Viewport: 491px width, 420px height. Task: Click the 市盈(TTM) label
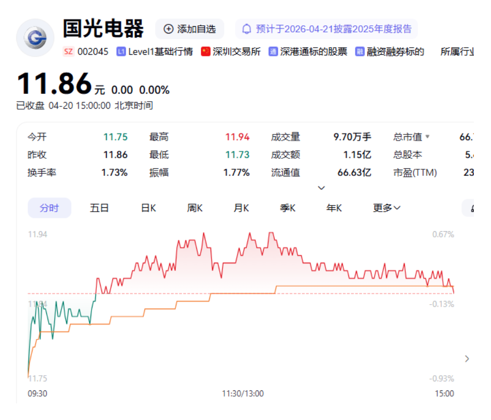coord(415,173)
